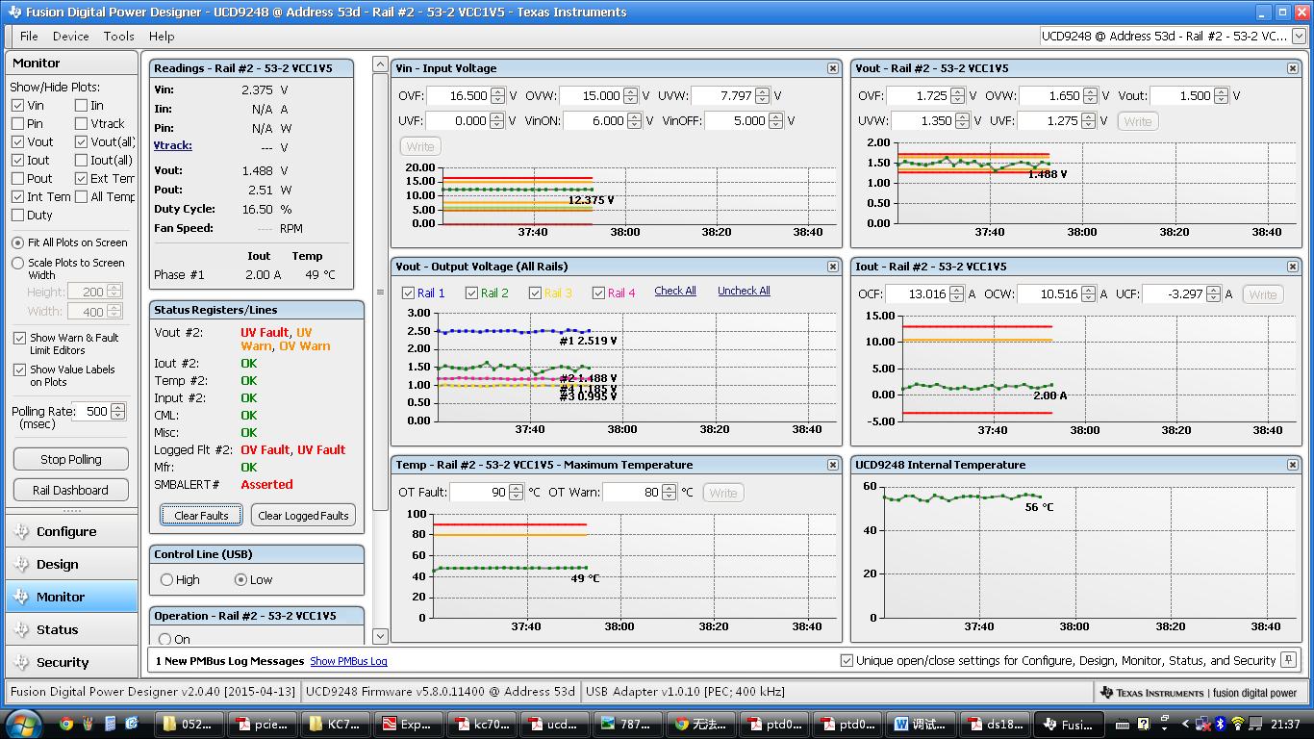This screenshot has height=739, width=1314.
Task: Open the Device menu
Action: tap(70, 36)
